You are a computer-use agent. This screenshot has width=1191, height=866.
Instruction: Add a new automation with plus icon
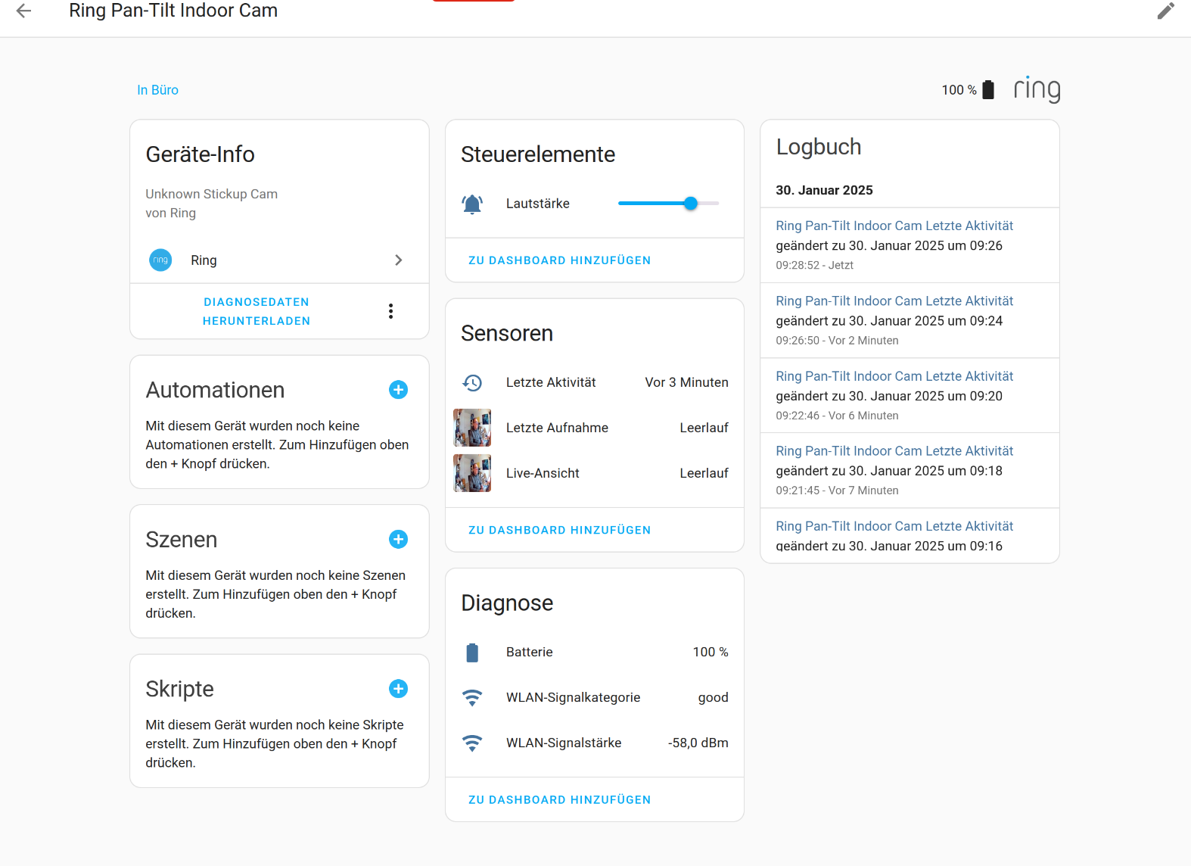pyautogui.click(x=398, y=390)
